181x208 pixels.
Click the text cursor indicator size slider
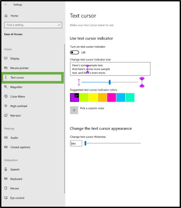coord(110,82)
